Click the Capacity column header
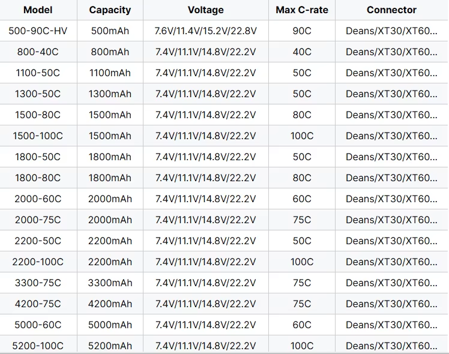 [x=110, y=10]
